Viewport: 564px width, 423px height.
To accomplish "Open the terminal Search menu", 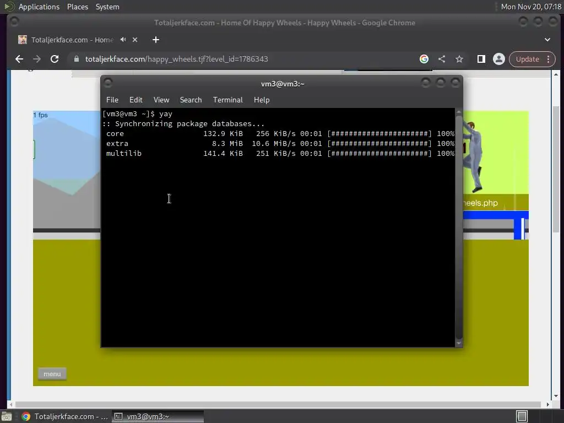I will tap(191, 100).
